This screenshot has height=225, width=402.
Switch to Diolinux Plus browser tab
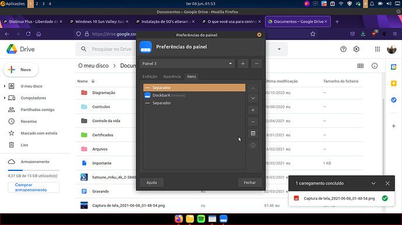point(33,22)
